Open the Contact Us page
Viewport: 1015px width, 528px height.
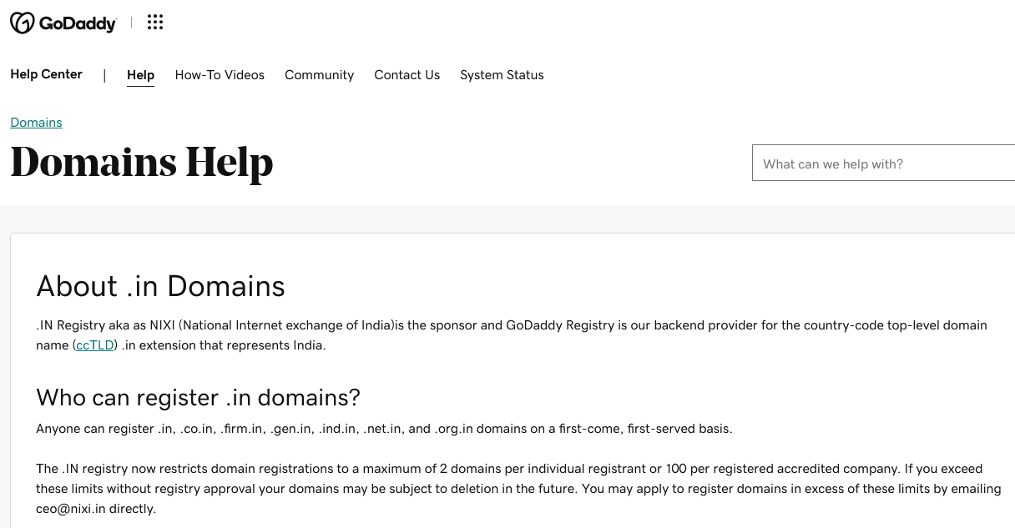(407, 75)
